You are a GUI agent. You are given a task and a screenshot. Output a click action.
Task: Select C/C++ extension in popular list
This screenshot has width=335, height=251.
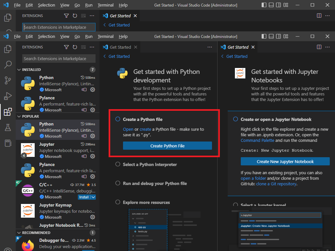[58, 191]
